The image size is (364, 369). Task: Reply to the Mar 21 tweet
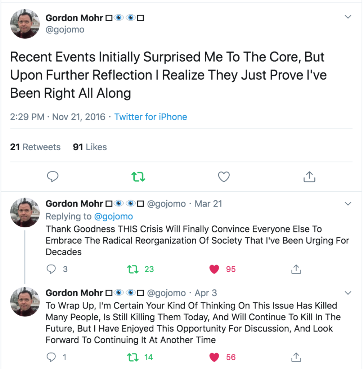click(52, 269)
